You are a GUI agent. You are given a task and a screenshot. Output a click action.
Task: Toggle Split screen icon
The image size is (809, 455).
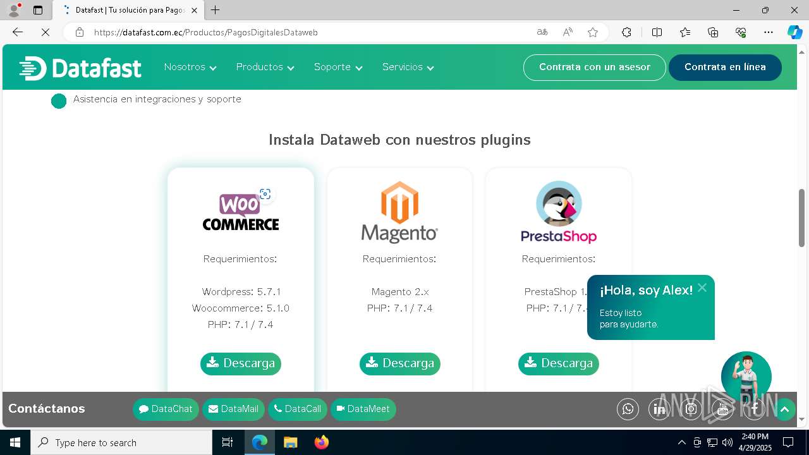click(x=657, y=32)
